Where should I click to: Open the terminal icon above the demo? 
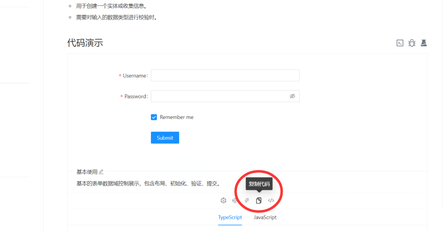400,43
